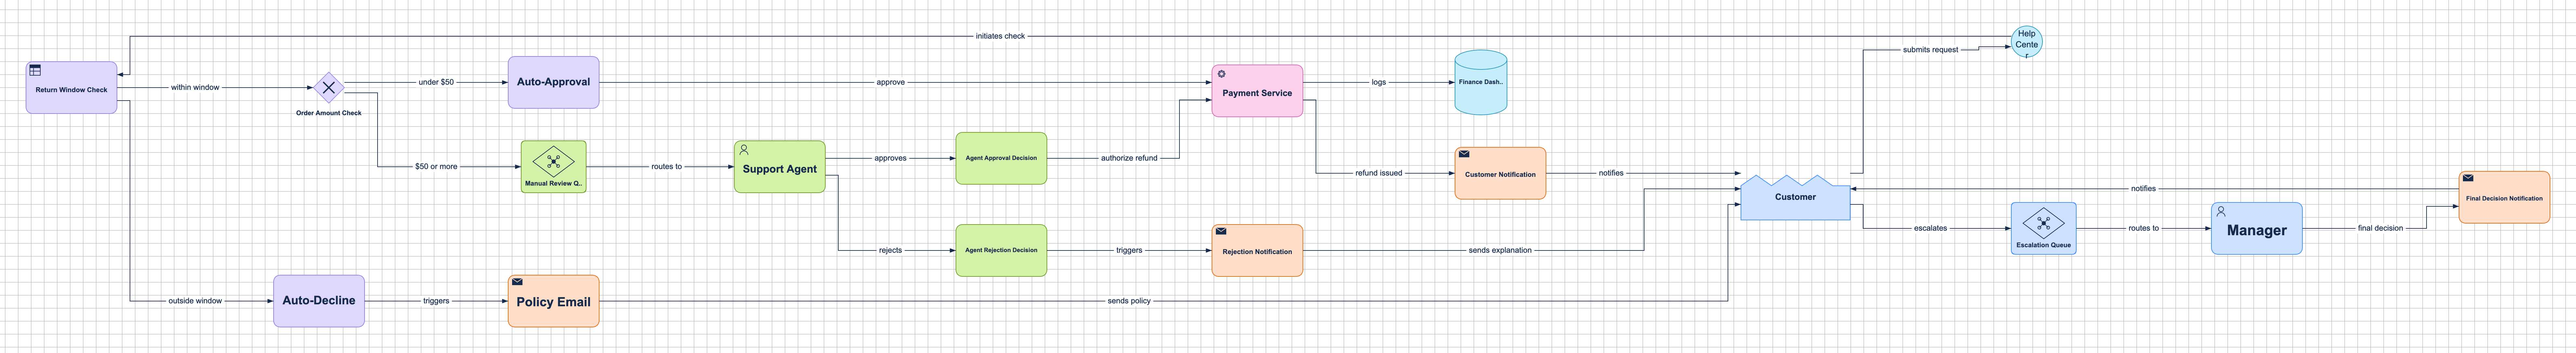Image resolution: width=2576 pixels, height=353 pixels.
Task: Select the Order Amount Check gateway diamond
Action: click(329, 88)
